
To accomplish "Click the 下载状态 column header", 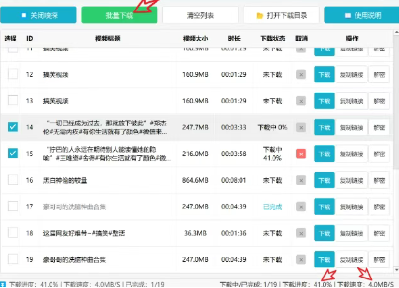I will click(x=273, y=39).
